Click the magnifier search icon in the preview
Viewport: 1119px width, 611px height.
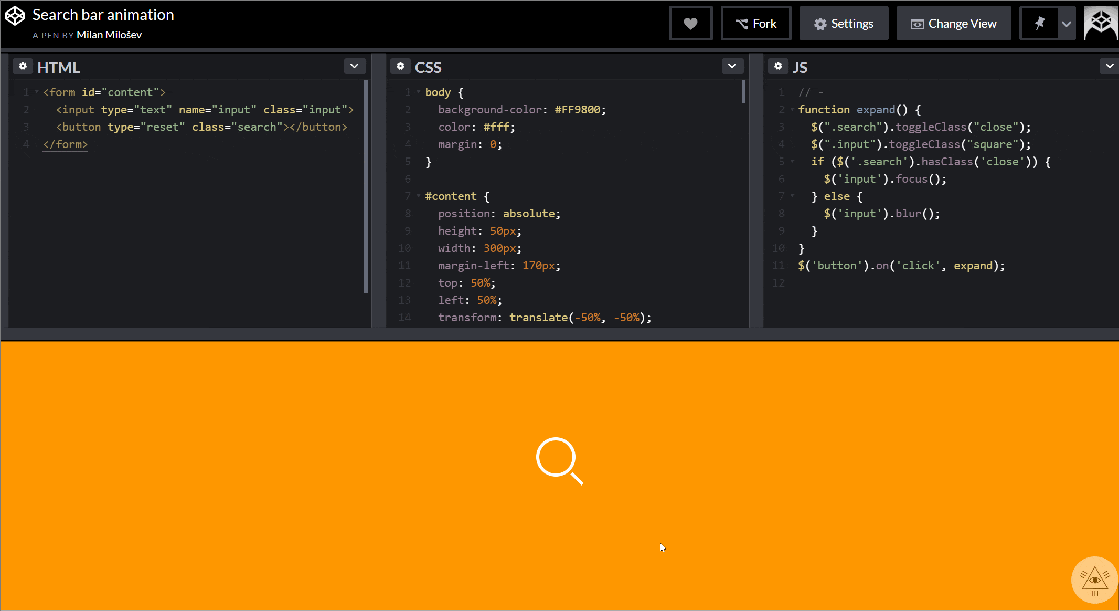(559, 462)
